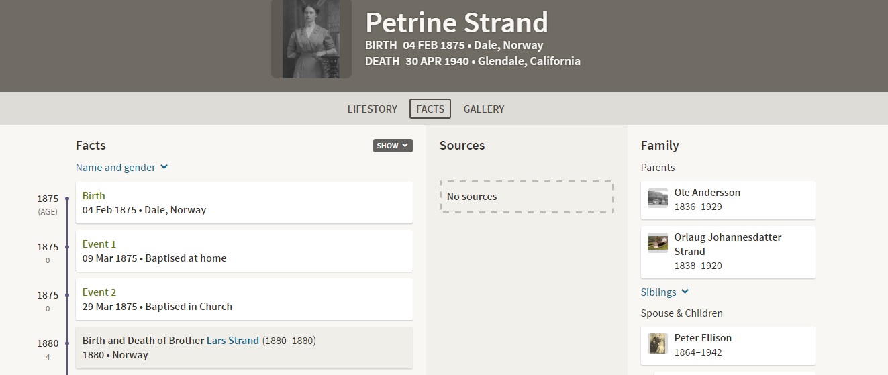Open the Birth fact card
The height and width of the screenshot is (375, 888).
pos(244,203)
